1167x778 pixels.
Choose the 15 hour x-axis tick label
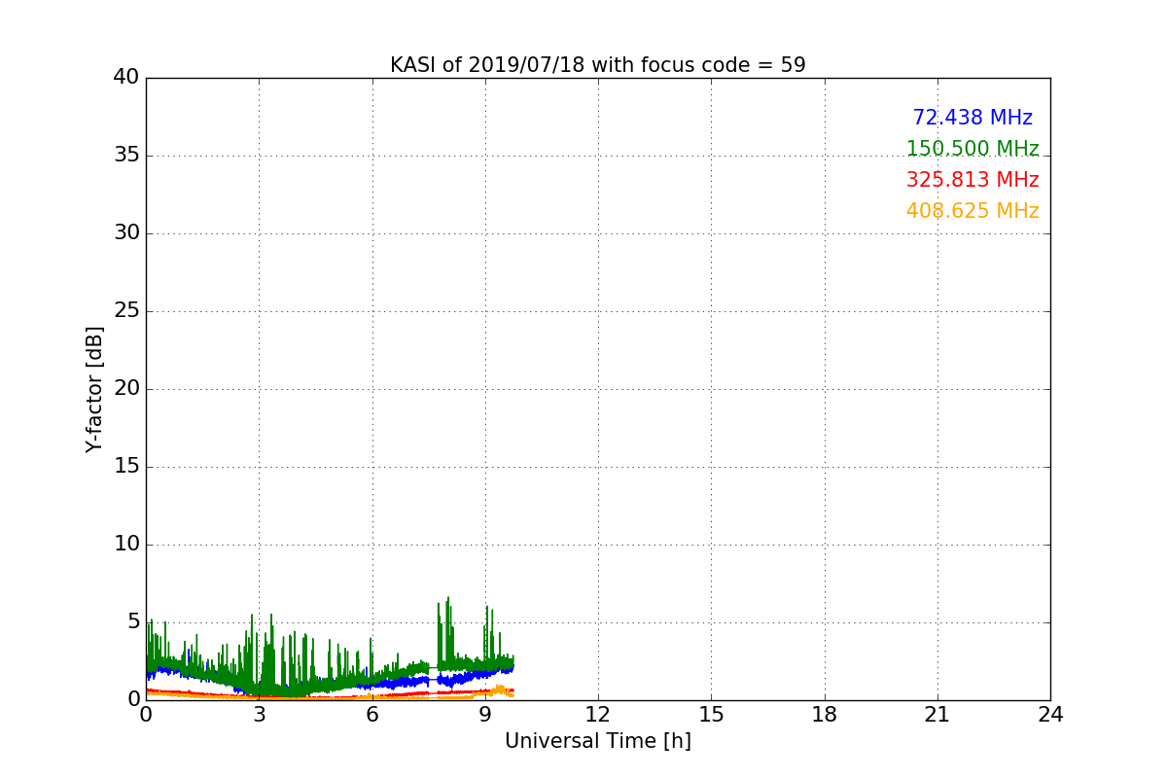click(x=711, y=715)
